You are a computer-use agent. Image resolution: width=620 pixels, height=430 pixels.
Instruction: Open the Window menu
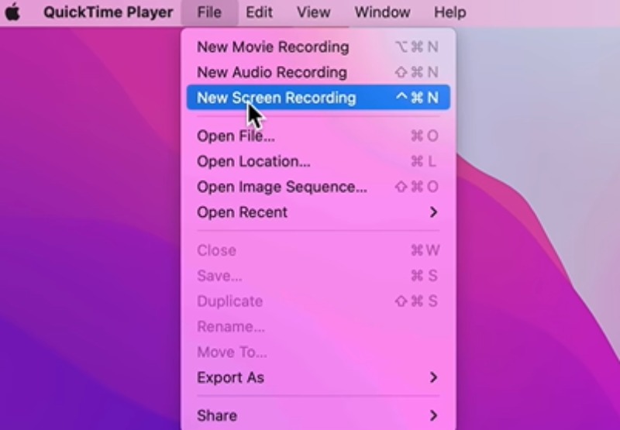pos(382,12)
